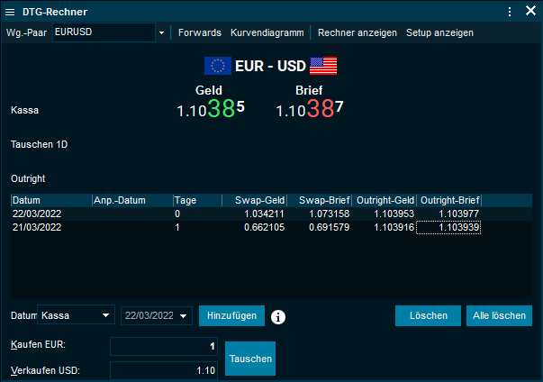The image size is (543, 382).
Task: Click the info icon next to Hinzufügen
Action: click(279, 316)
